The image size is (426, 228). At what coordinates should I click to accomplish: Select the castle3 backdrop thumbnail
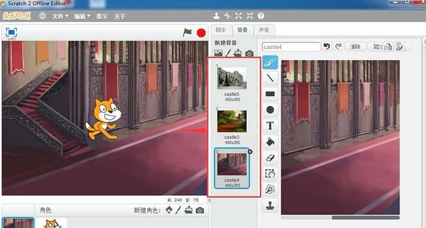[232, 121]
